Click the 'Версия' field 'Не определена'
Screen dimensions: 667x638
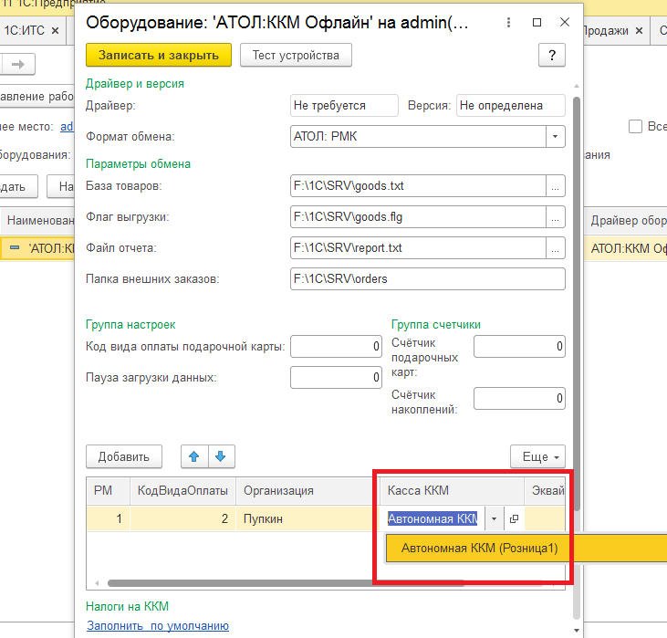(x=510, y=106)
